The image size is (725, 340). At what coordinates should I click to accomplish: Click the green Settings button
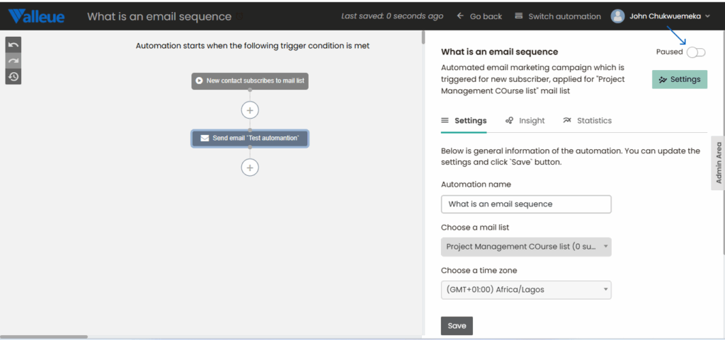tap(680, 79)
